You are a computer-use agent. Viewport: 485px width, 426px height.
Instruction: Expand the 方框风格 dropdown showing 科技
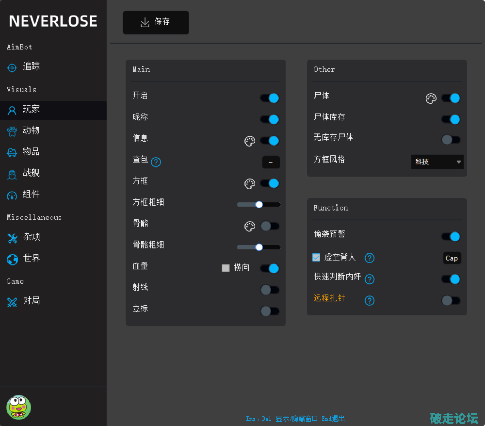[x=437, y=162]
